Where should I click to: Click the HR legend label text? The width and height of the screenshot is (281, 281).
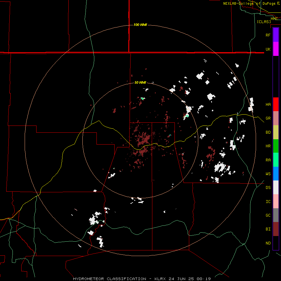coord(268,146)
